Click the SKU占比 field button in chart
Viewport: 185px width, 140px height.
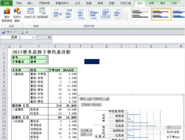(96, 104)
